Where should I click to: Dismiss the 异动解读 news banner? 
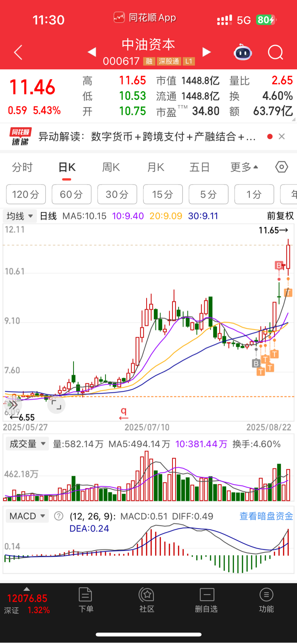coord(282,136)
